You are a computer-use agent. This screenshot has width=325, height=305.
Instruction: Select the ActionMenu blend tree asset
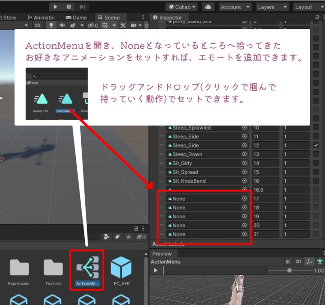(87, 272)
